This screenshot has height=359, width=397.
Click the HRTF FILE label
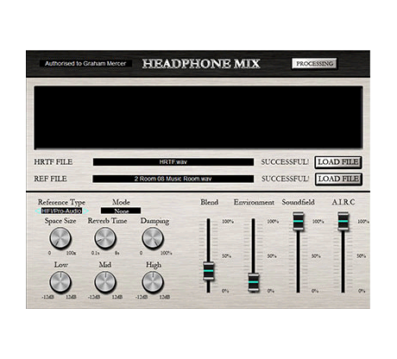pos(54,162)
